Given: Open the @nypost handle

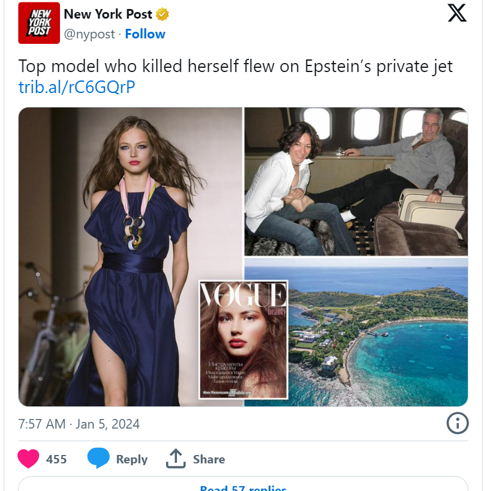Looking at the screenshot, I should [89, 34].
